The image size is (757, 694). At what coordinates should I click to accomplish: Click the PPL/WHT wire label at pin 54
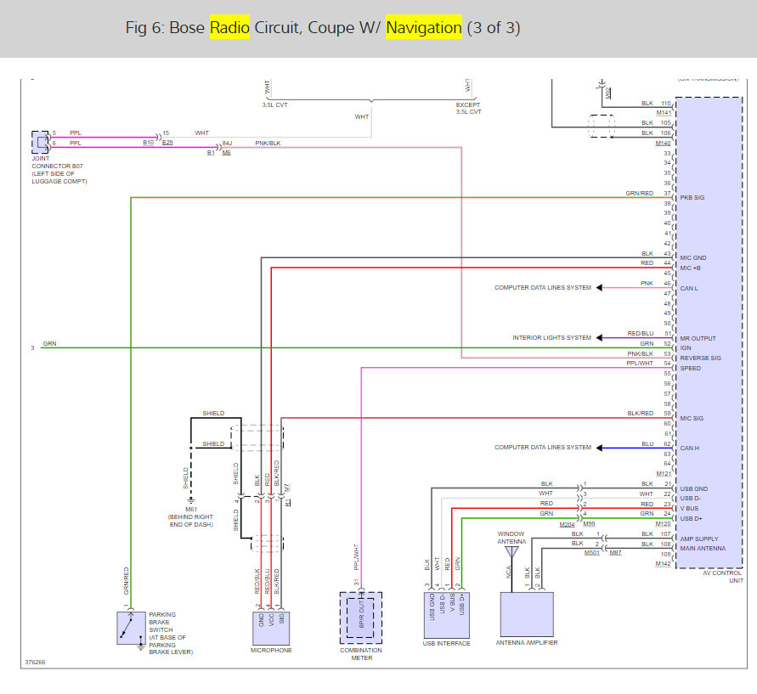click(x=640, y=364)
